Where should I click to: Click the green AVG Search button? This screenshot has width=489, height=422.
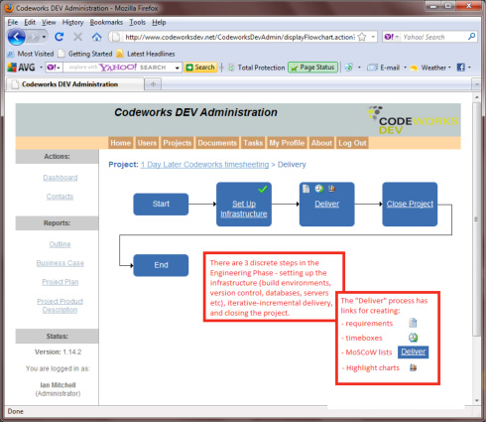click(200, 68)
